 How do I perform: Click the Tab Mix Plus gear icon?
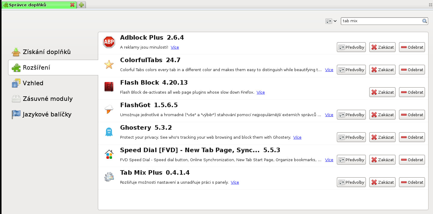coord(109,177)
